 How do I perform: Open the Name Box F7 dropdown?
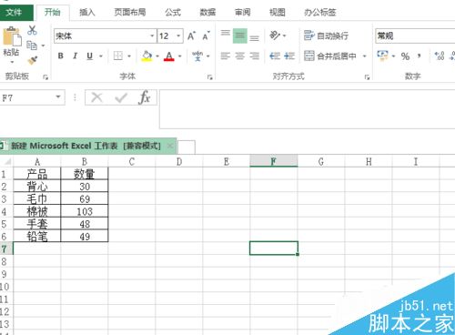[x=58, y=97]
